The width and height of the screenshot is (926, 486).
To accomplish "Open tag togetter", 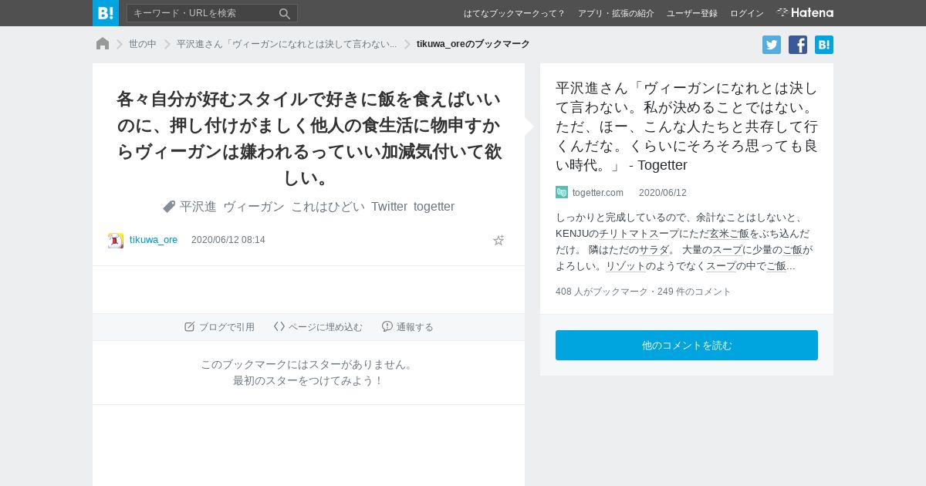I will (x=434, y=206).
